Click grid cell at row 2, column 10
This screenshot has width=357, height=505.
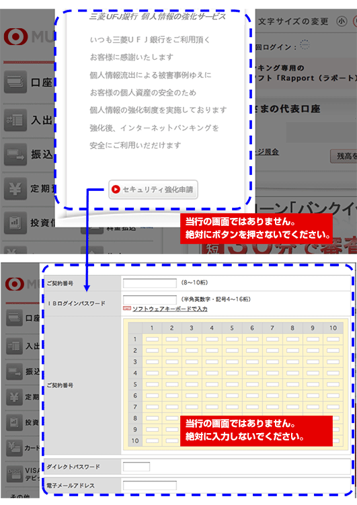[x=333, y=350]
